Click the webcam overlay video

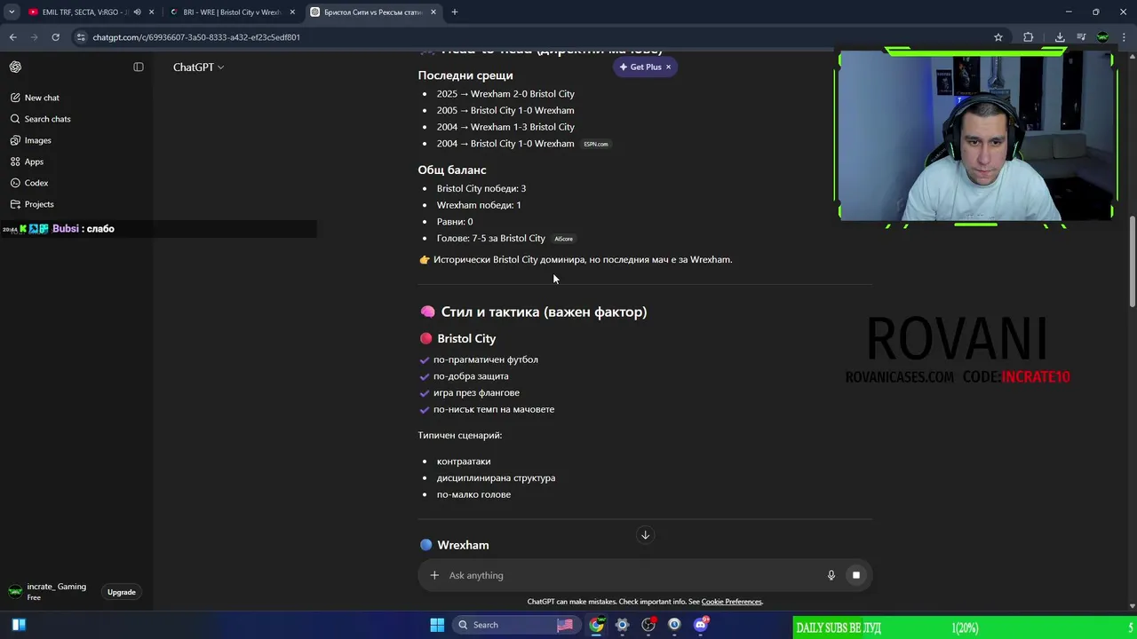click(x=974, y=136)
